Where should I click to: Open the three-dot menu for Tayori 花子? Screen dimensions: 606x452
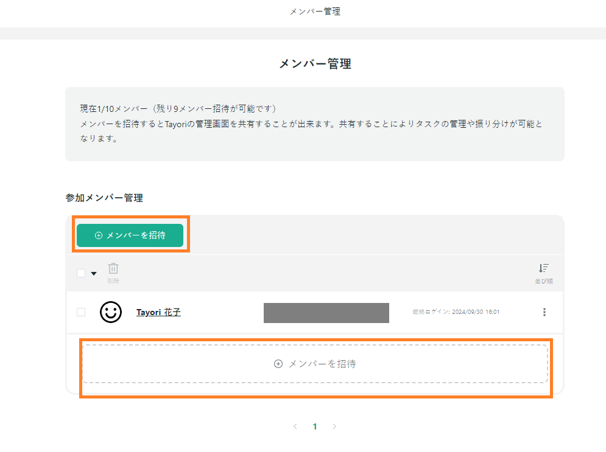click(x=544, y=312)
